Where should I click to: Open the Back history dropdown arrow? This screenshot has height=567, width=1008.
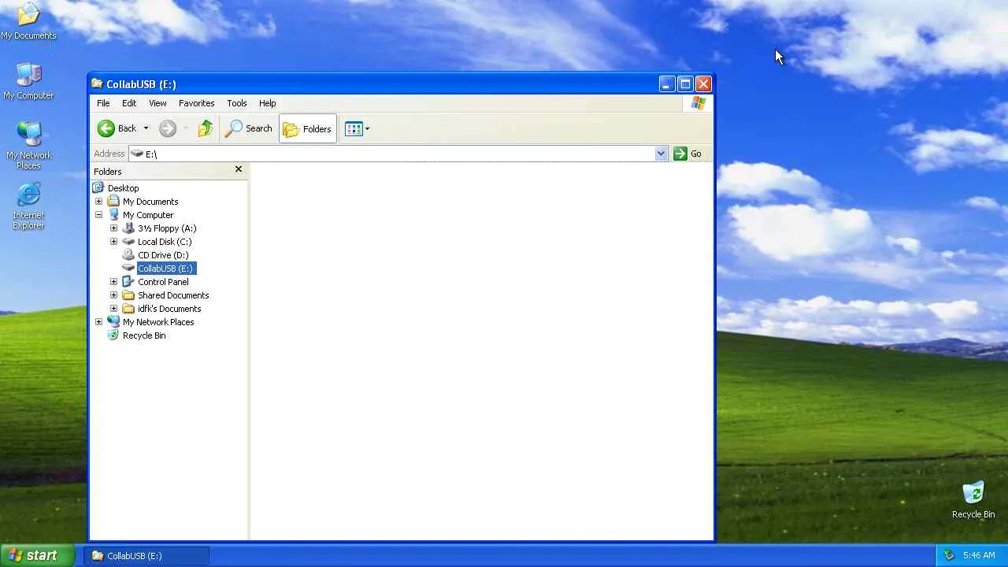(x=146, y=128)
